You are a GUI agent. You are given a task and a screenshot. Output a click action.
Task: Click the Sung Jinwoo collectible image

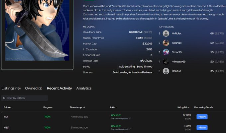(x=37, y=30)
